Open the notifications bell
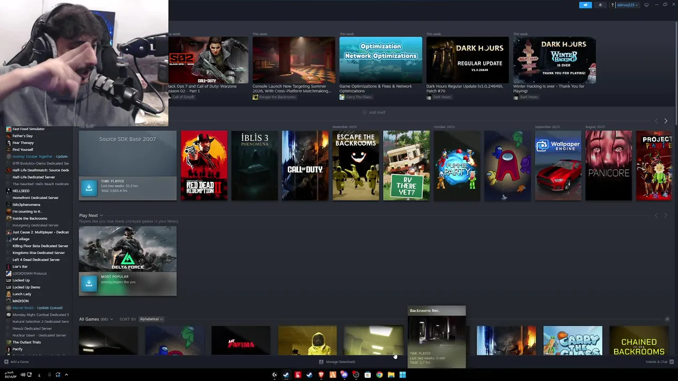Viewport: 678px width, 381px height. pos(600,5)
